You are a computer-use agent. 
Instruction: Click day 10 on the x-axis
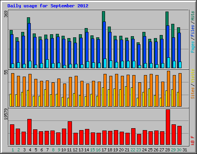[x=63, y=150]
